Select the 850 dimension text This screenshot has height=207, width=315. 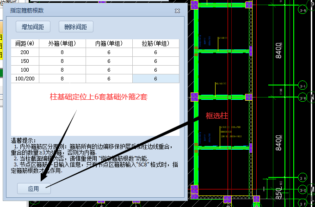pos(278,194)
